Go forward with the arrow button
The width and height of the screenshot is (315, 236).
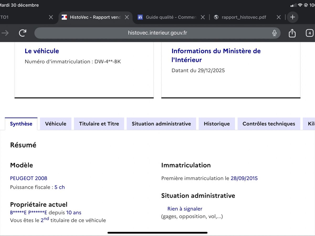point(5,33)
